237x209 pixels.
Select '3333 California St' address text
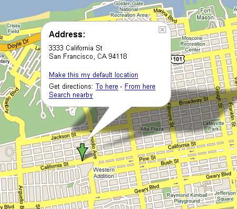(x=76, y=48)
